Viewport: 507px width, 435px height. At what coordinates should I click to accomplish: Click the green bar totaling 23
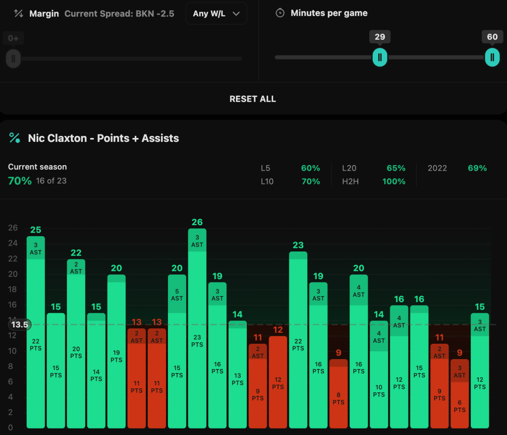tap(298, 340)
